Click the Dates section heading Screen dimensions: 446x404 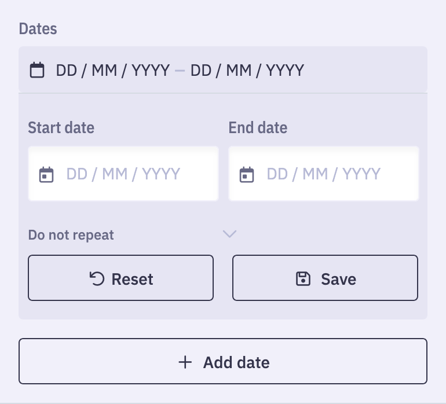pyautogui.click(x=38, y=29)
